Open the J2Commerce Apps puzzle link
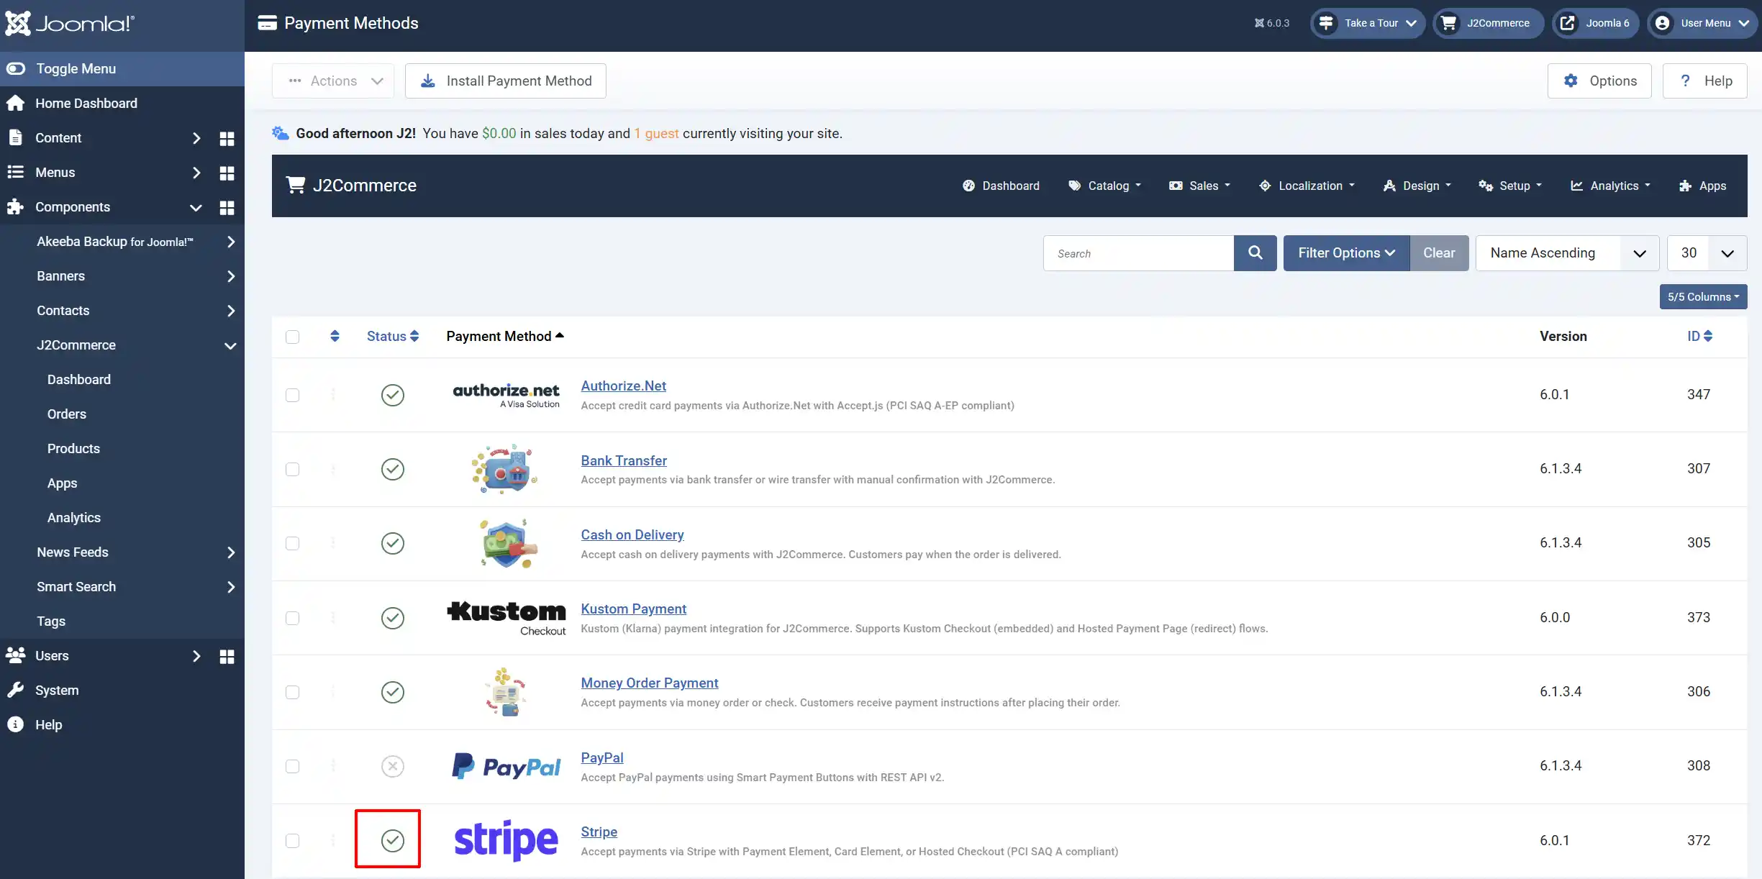 (1702, 186)
